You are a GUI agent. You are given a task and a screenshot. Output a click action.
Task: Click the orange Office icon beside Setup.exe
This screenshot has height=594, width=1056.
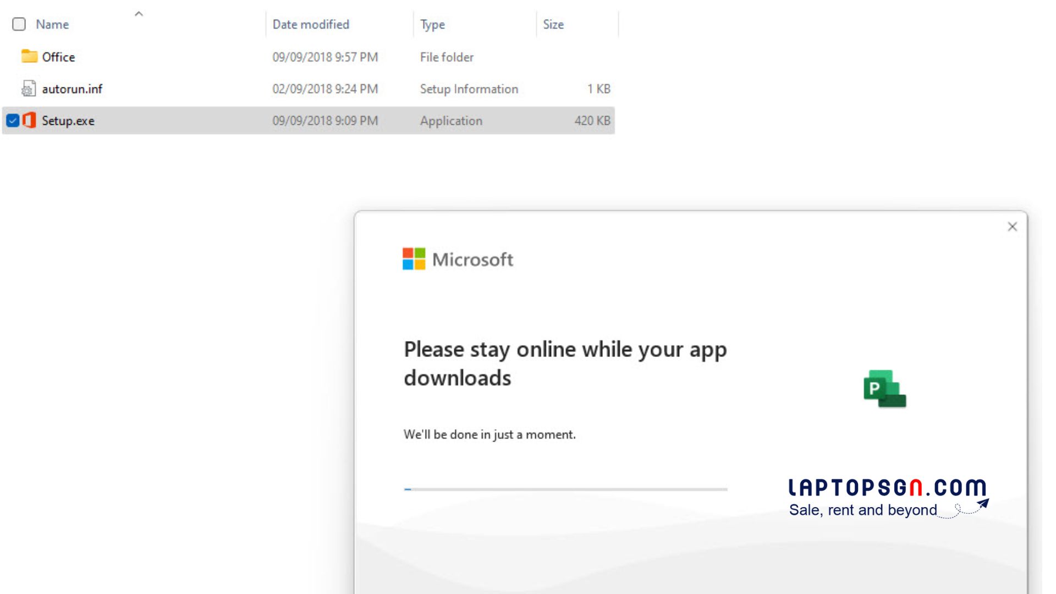[x=30, y=120]
